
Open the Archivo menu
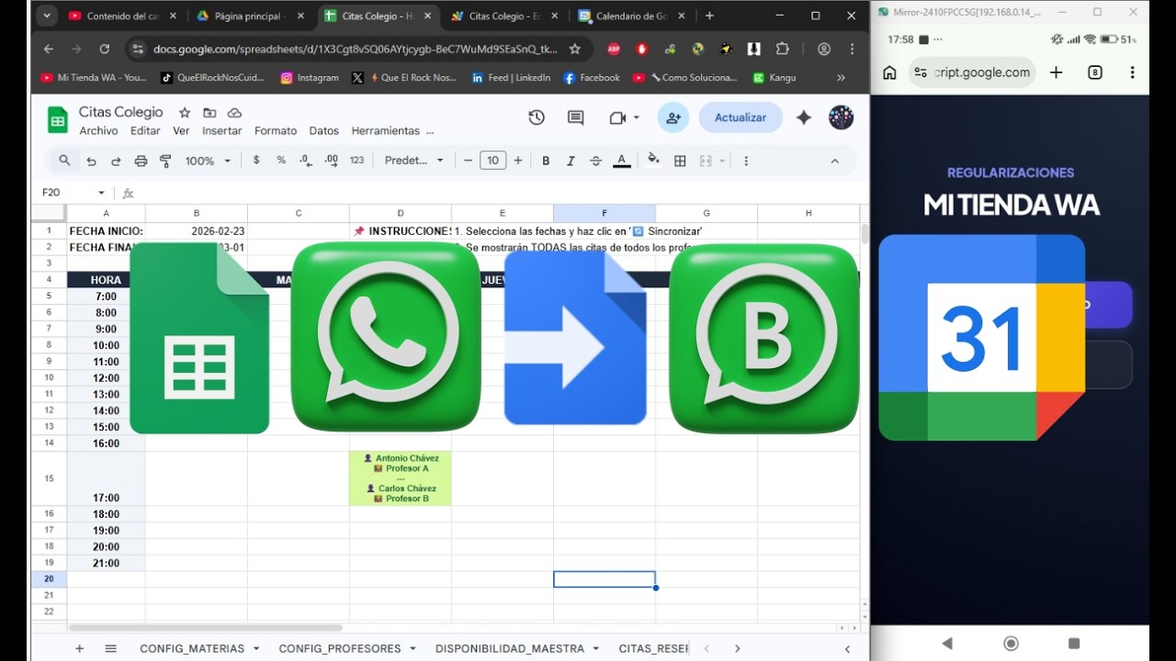(98, 131)
